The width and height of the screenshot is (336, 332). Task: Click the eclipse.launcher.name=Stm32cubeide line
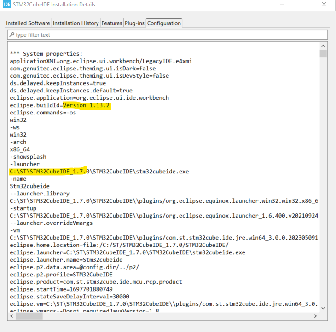pos(66,260)
